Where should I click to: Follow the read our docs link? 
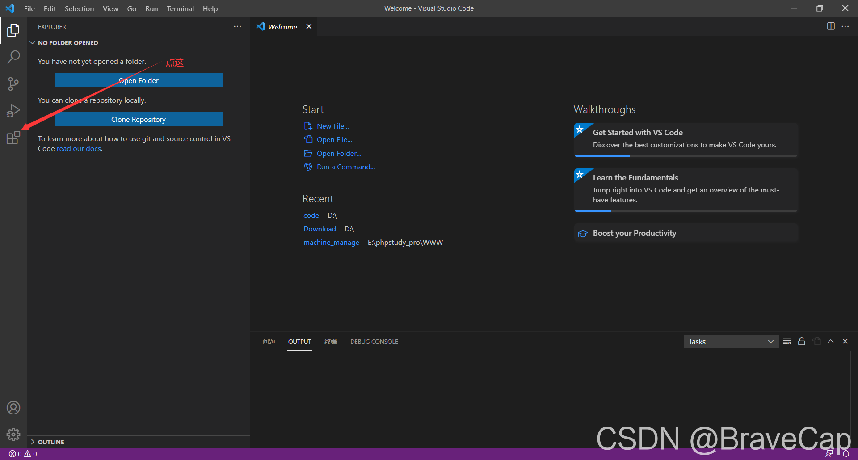79,149
